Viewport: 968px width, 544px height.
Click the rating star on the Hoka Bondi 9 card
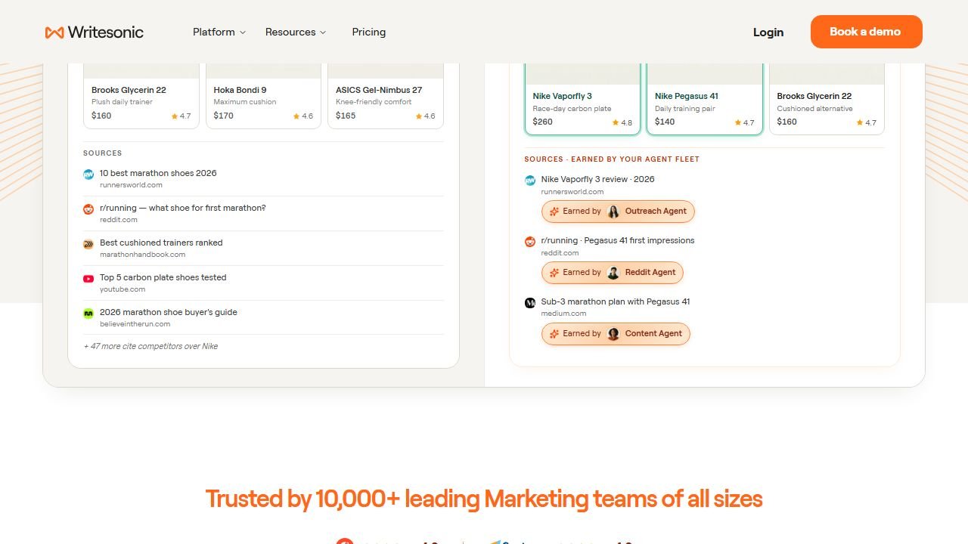[x=296, y=116]
